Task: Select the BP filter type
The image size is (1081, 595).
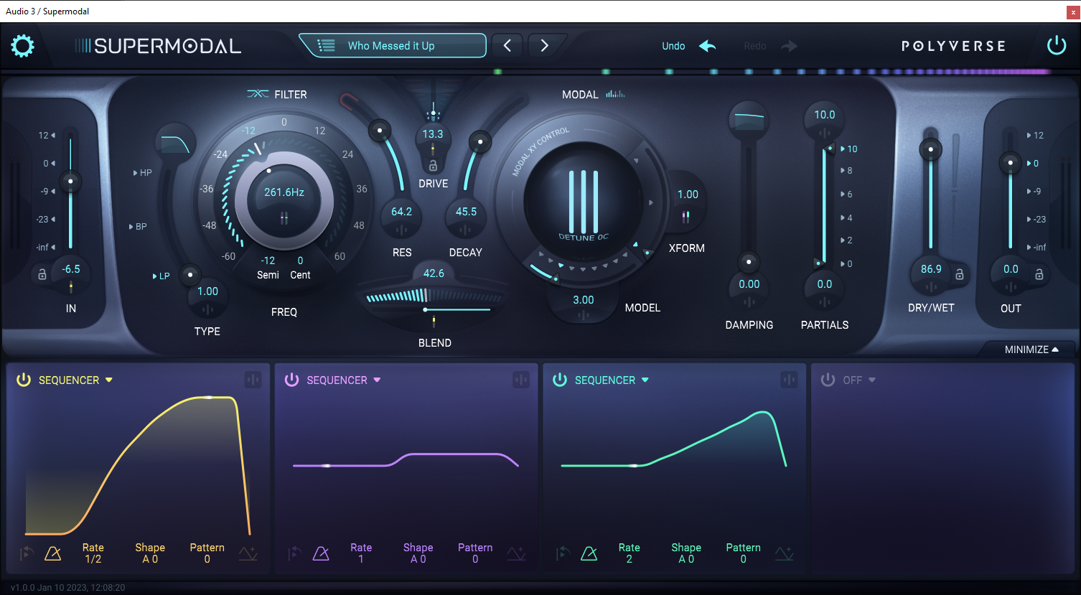Action: pyautogui.click(x=138, y=226)
